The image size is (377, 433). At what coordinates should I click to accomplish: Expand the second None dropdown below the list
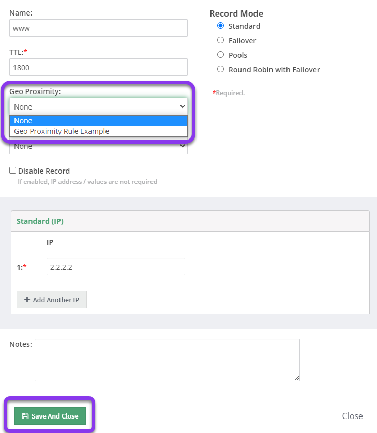coord(98,146)
